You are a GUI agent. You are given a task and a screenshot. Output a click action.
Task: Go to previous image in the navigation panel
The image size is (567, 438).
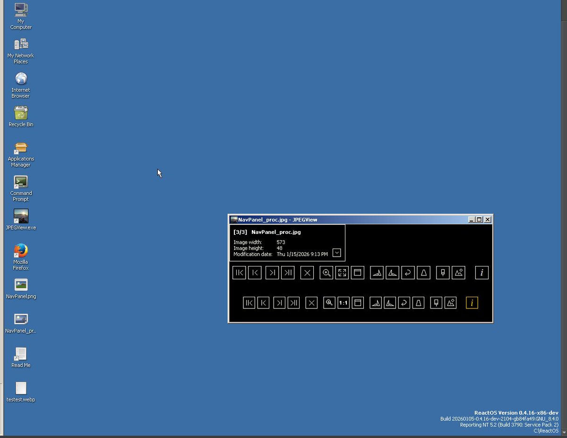point(264,303)
